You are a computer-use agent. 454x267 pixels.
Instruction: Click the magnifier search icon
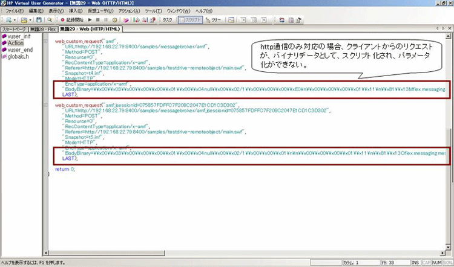pyautogui.click(x=50, y=20)
